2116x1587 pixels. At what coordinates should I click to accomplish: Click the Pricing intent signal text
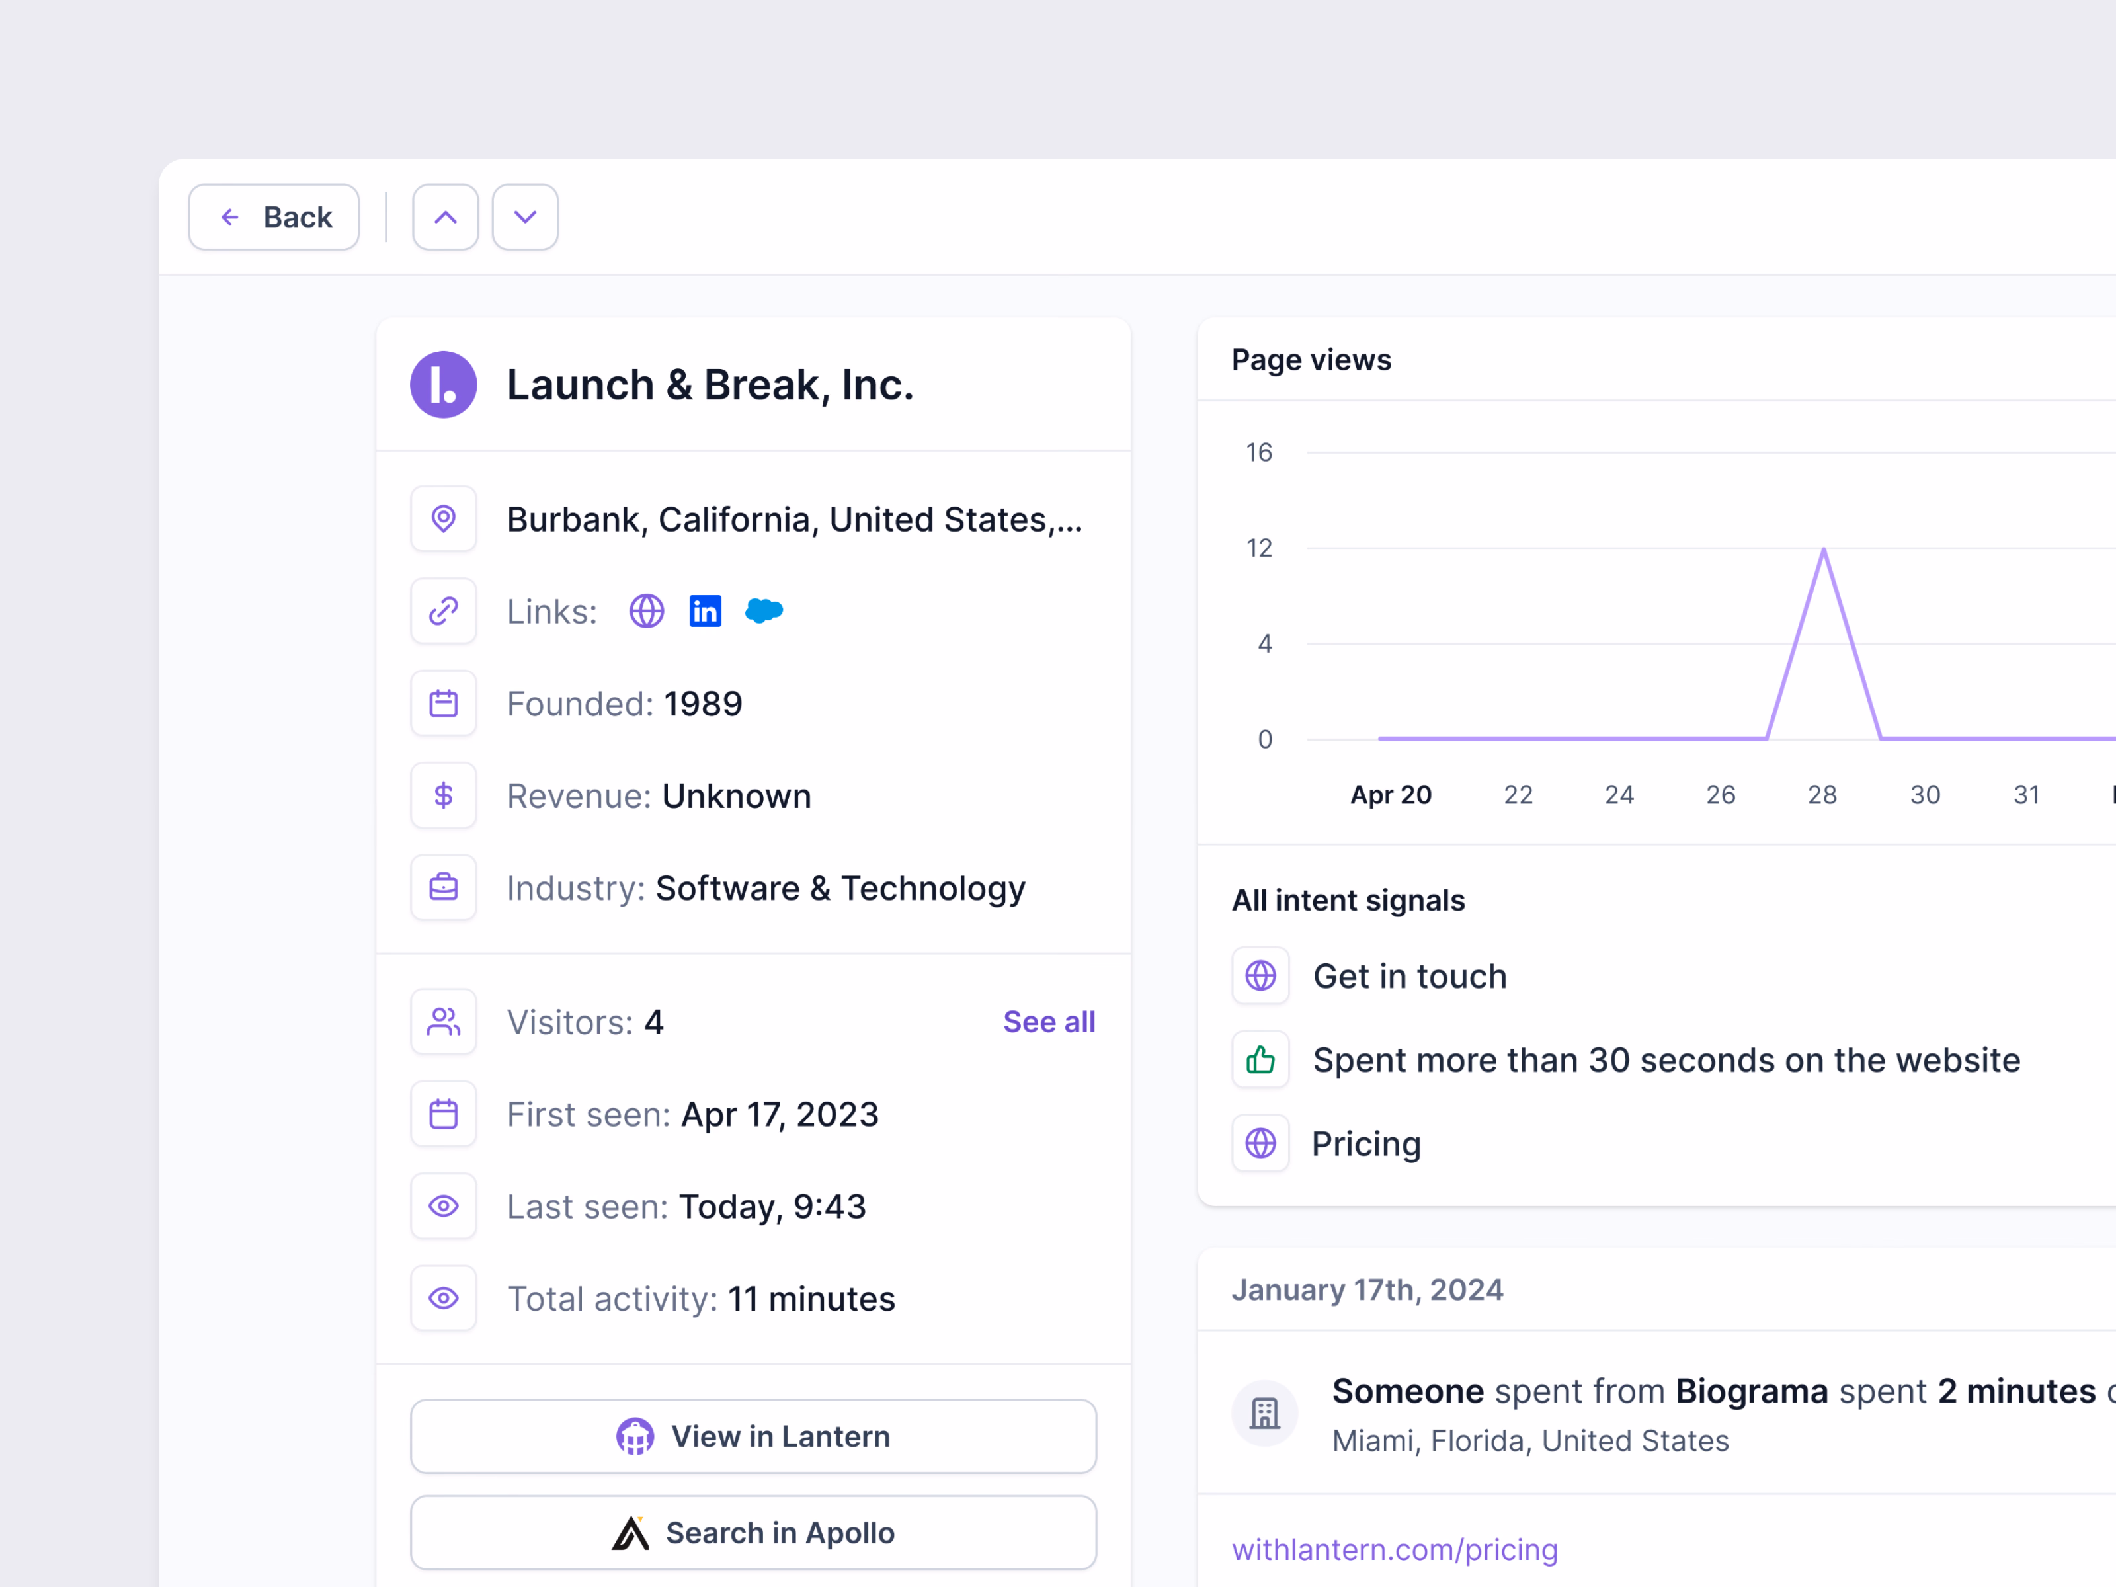click(1366, 1144)
